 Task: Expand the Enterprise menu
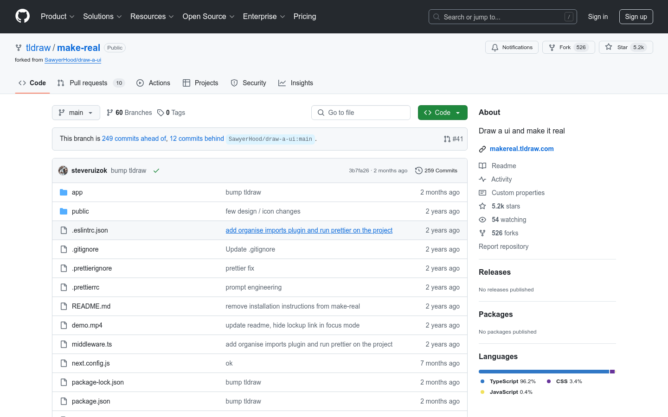point(264,17)
